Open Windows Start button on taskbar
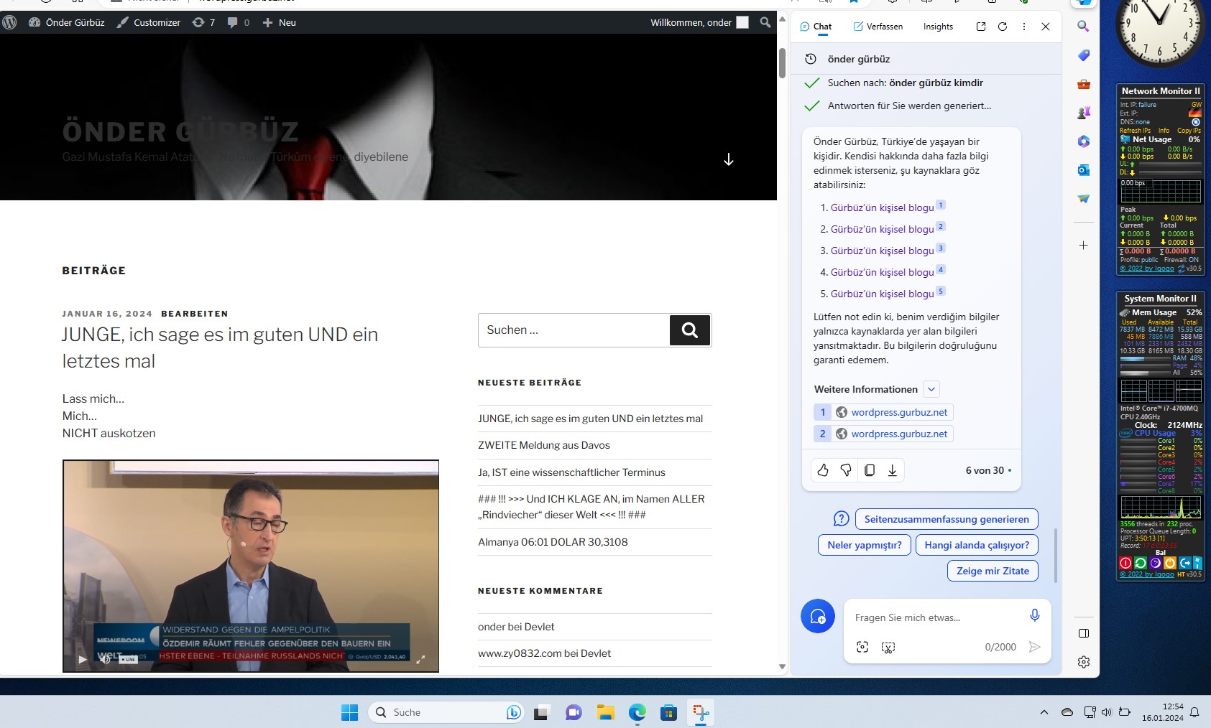The image size is (1211, 728). [349, 712]
